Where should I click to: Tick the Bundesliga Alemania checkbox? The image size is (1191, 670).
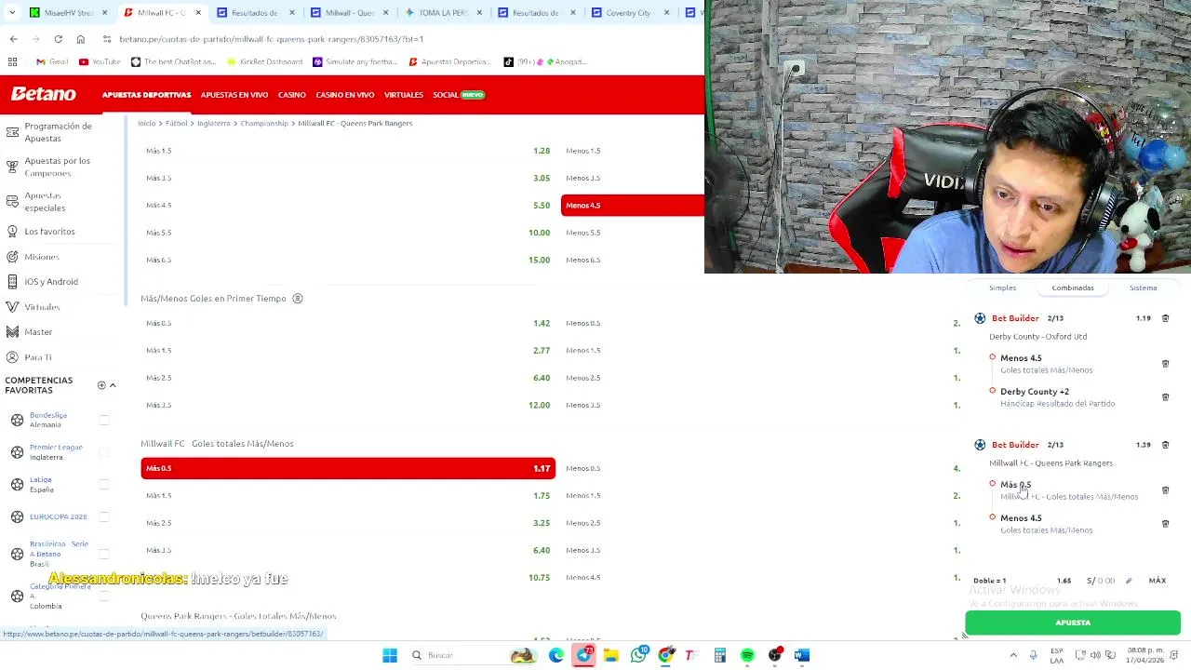coord(104,420)
